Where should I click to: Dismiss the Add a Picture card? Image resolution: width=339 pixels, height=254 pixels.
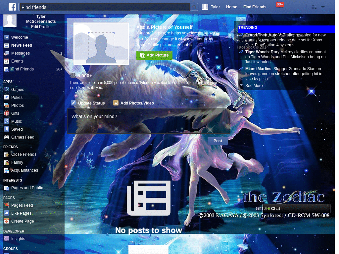click(224, 24)
